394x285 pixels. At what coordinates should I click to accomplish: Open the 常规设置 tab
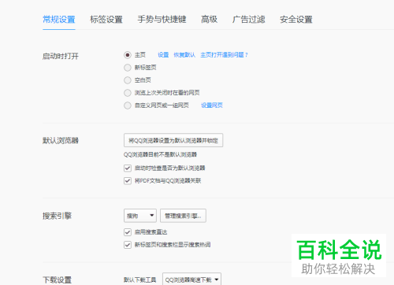click(59, 20)
